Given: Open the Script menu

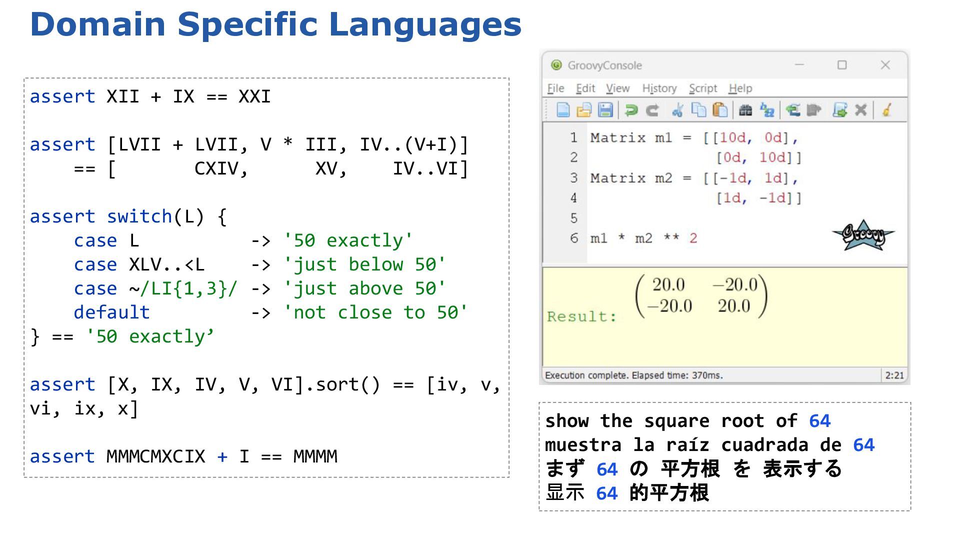Looking at the screenshot, I should click(702, 88).
